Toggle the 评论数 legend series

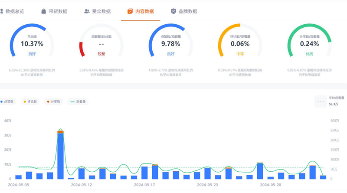click(31, 101)
